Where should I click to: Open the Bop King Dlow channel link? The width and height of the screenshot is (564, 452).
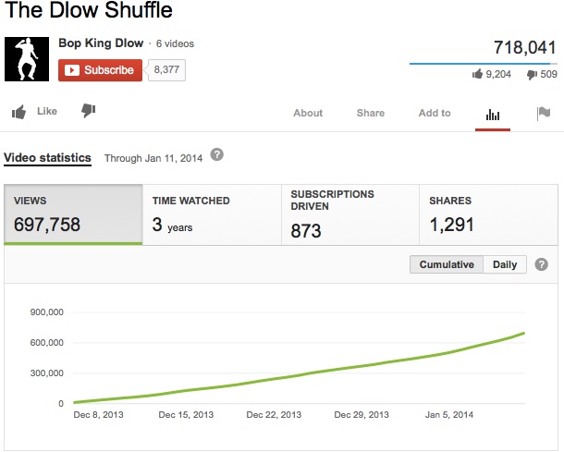(x=101, y=43)
